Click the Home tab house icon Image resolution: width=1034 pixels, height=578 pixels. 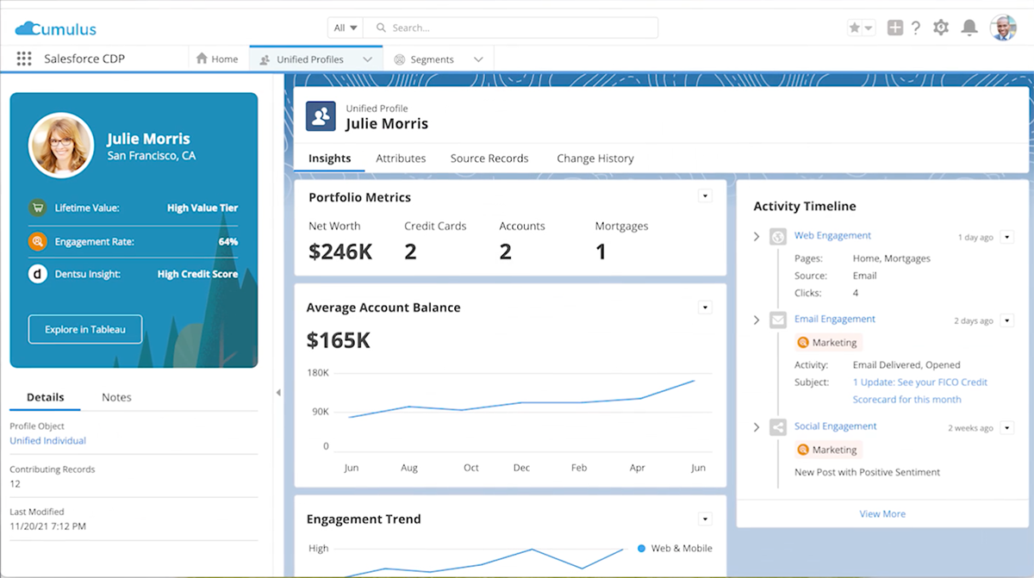point(202,59)
